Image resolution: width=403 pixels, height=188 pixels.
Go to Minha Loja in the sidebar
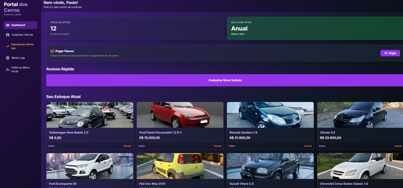(18, 58)
